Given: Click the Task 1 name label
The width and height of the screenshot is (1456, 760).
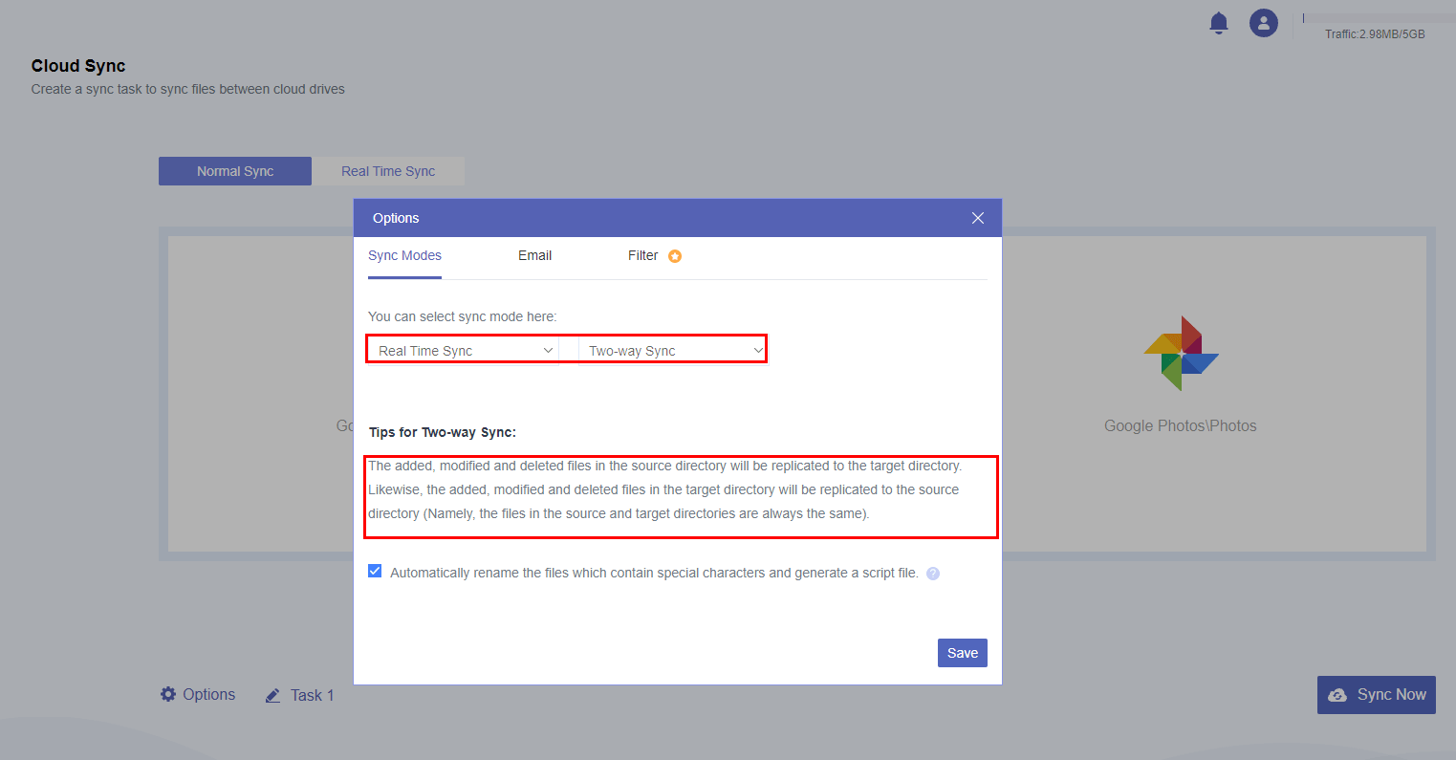Looking at the screenshot, I should pos(312,696).
